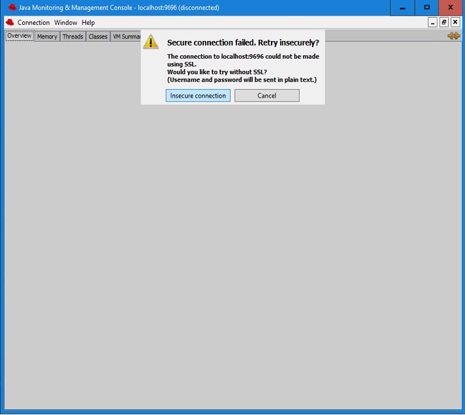
Task: Open the Window menu
Action: pyautogui.click(x=66, y=23)
